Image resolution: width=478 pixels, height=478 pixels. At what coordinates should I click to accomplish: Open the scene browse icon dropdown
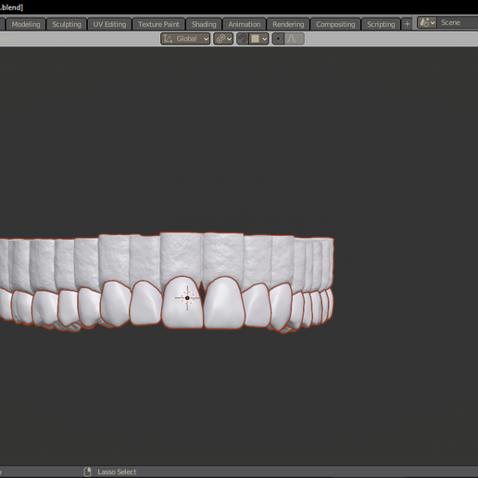point(427,22)
